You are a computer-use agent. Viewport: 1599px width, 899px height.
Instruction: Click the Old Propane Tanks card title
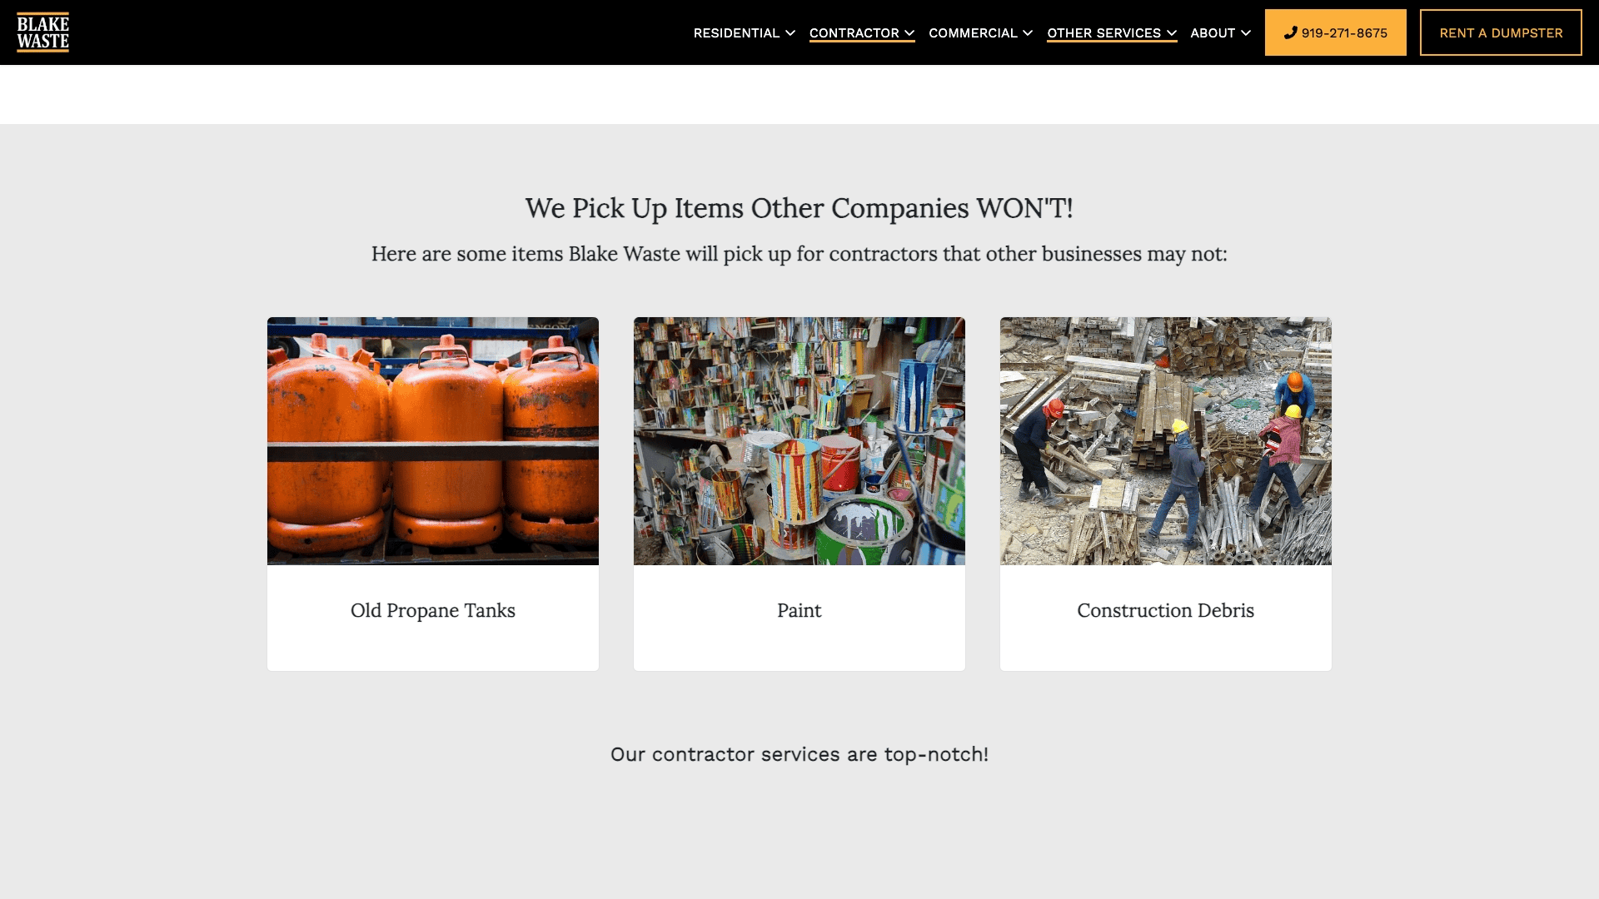[x=433, y=611]
